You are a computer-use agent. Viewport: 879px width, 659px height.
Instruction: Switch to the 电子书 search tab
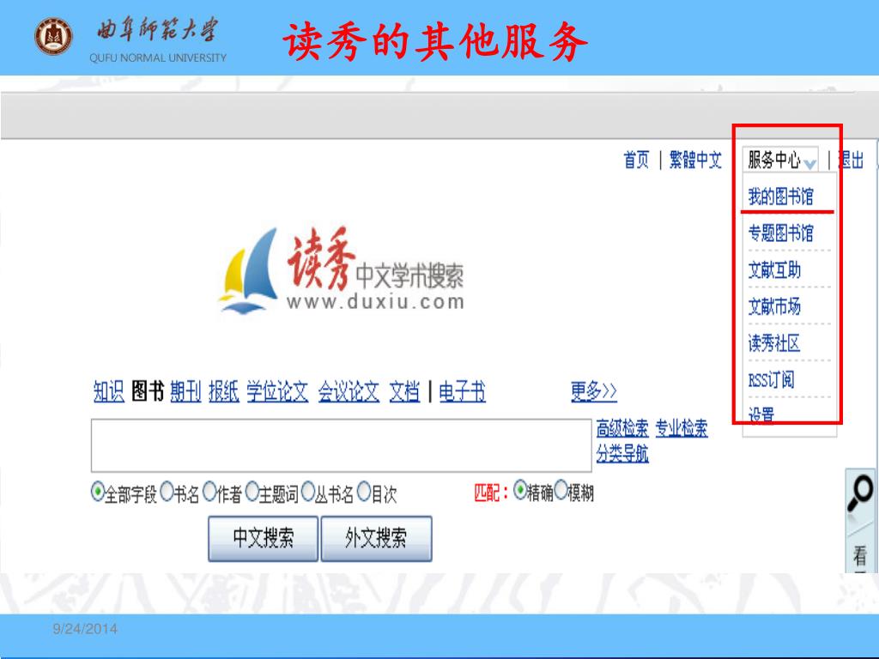click(x=462, y=391)
